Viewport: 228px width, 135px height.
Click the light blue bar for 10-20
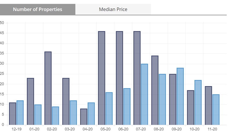pyautogui.click(x=198, y=103)
